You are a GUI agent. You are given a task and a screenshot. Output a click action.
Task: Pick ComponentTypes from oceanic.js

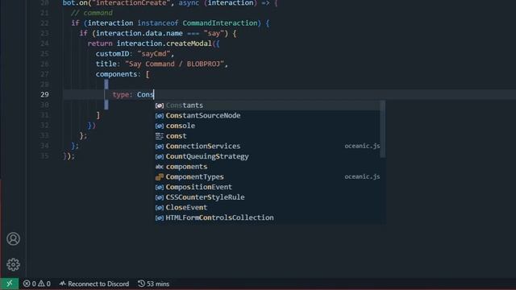(x=268, y=177)
